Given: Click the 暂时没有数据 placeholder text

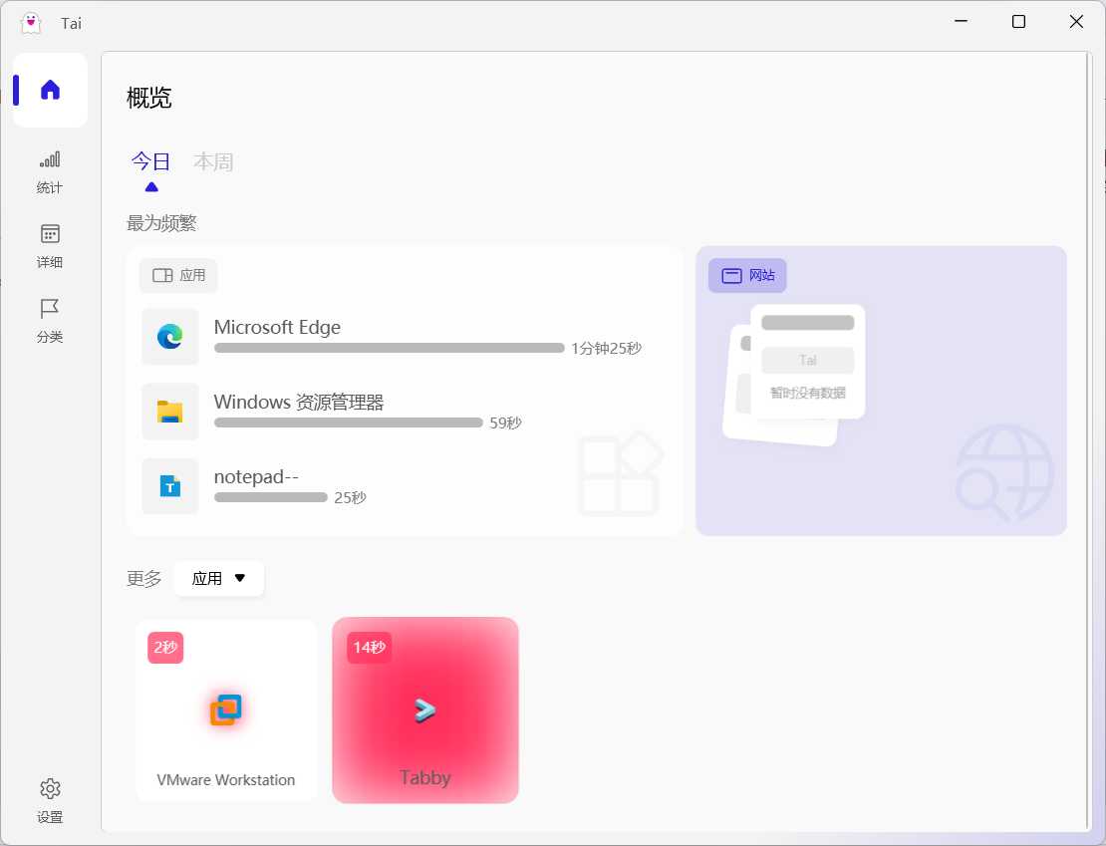Looking at the screenshot, I should pyautogui.click(x=808, y=393).
